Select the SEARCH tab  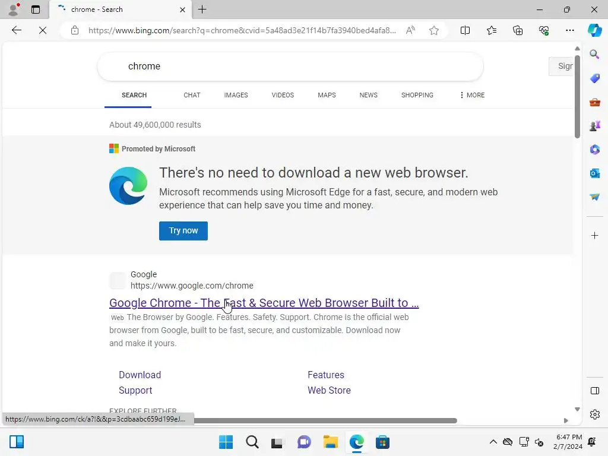coord(134,95)
